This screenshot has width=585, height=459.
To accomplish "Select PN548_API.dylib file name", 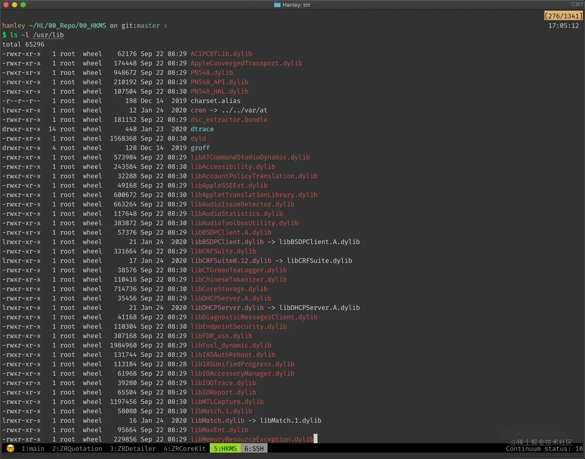I will pyautogui.click(x=219, y=82).
